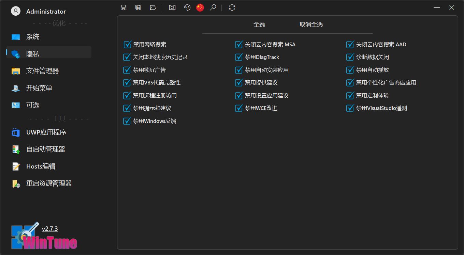Click the WinTune logo
The image size is (464, 255).
pos(44,236)
